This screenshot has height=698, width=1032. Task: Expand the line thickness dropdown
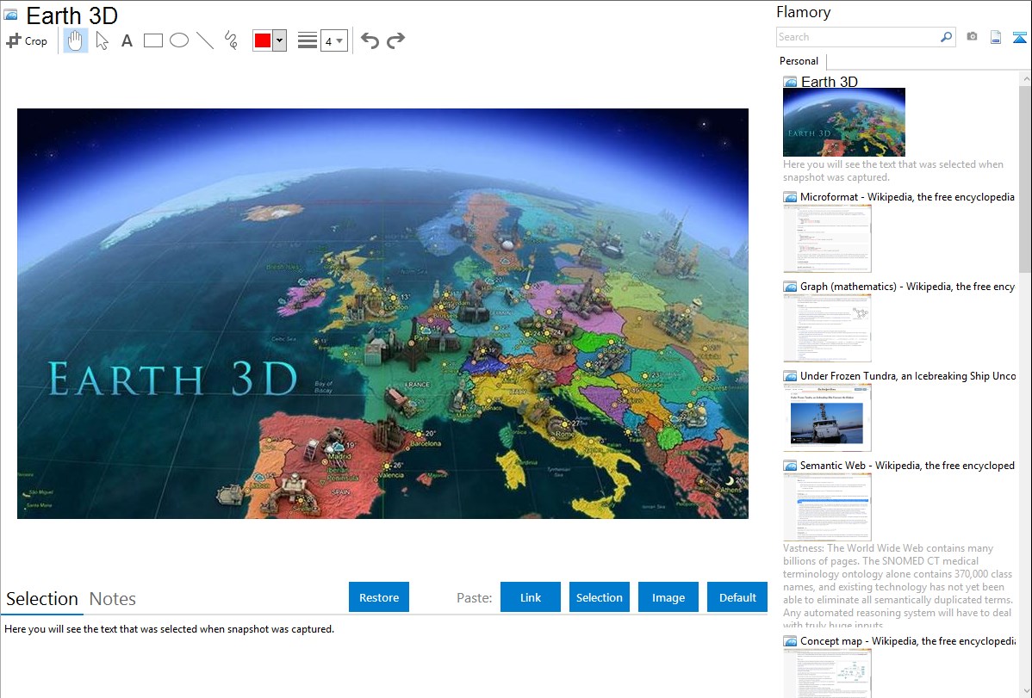(333, 40)
